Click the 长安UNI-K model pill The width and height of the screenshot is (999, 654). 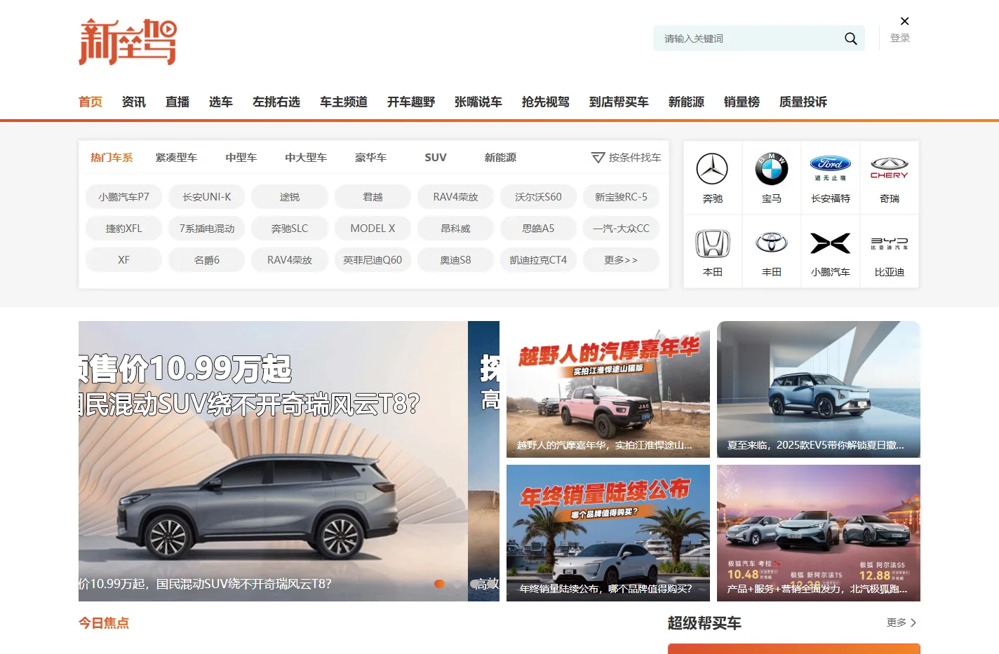pyautogui.click(x=207, y=197)
